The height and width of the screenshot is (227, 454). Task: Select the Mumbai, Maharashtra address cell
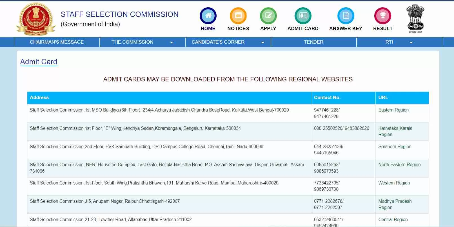point(169,186)
